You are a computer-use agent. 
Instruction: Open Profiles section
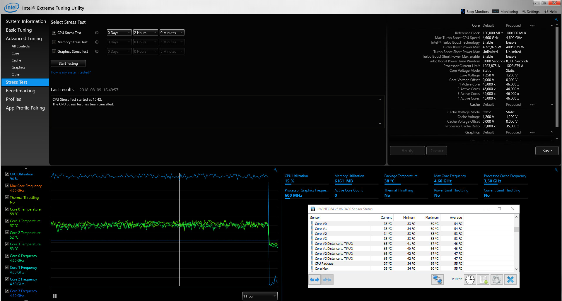13,99
